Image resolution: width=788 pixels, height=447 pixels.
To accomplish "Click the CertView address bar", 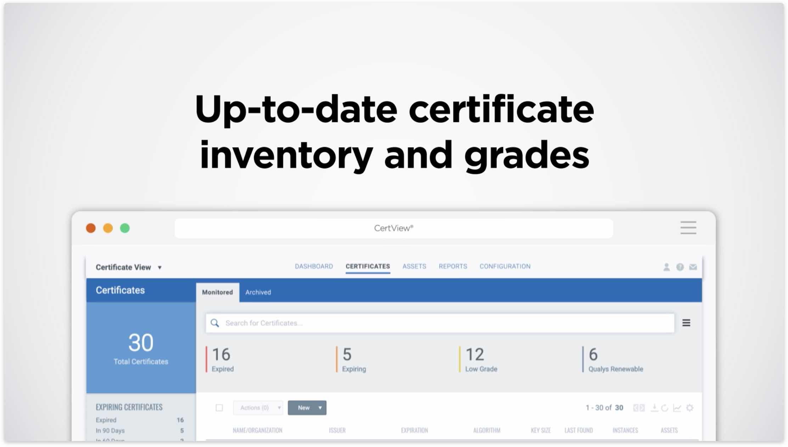I will pyautogui.click(x=394, y=228).
